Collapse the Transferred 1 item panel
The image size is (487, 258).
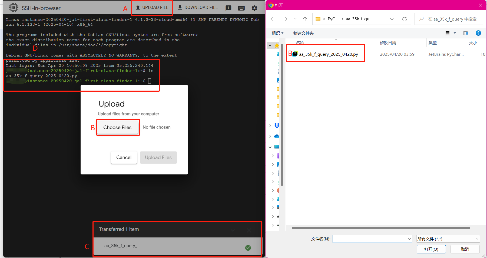click(233, 230)
